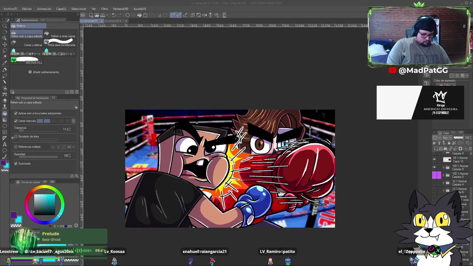This screenshot has height=266, width=473.
Task: Click the New document icon in the command bar
Action: (91, 15)
